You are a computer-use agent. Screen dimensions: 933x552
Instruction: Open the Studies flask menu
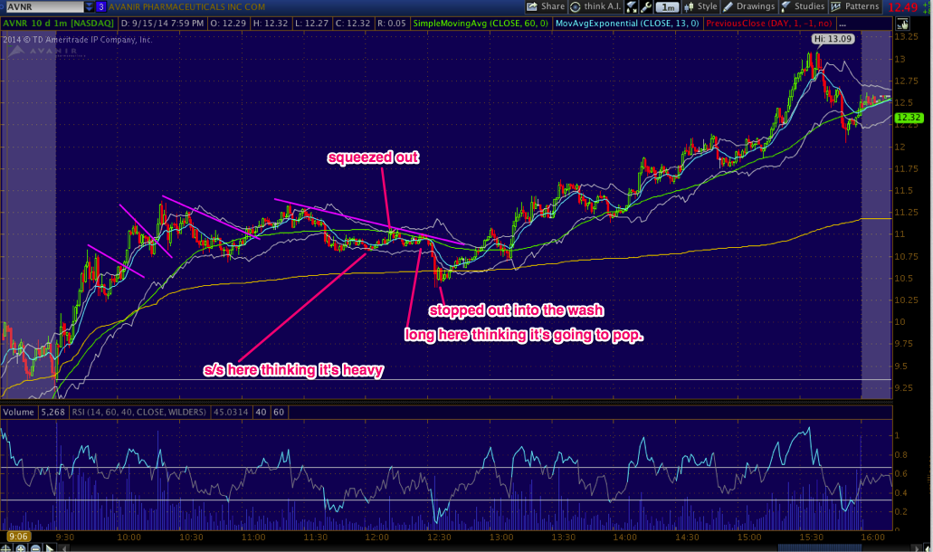click(802, 6)
